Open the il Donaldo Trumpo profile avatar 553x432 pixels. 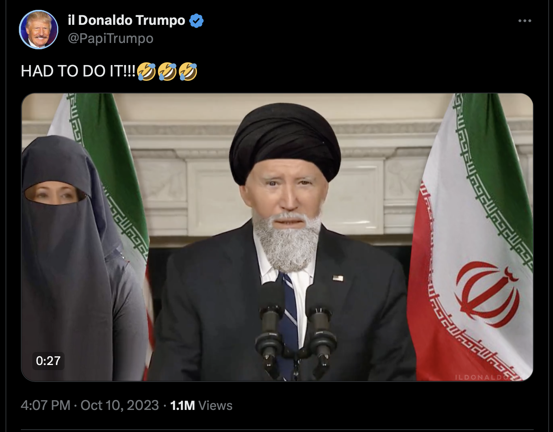[39, 30]
